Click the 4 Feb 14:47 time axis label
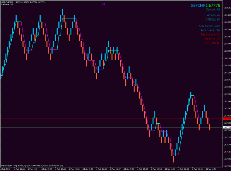Screen dimensions: 231x171 [x=115, y=169]
